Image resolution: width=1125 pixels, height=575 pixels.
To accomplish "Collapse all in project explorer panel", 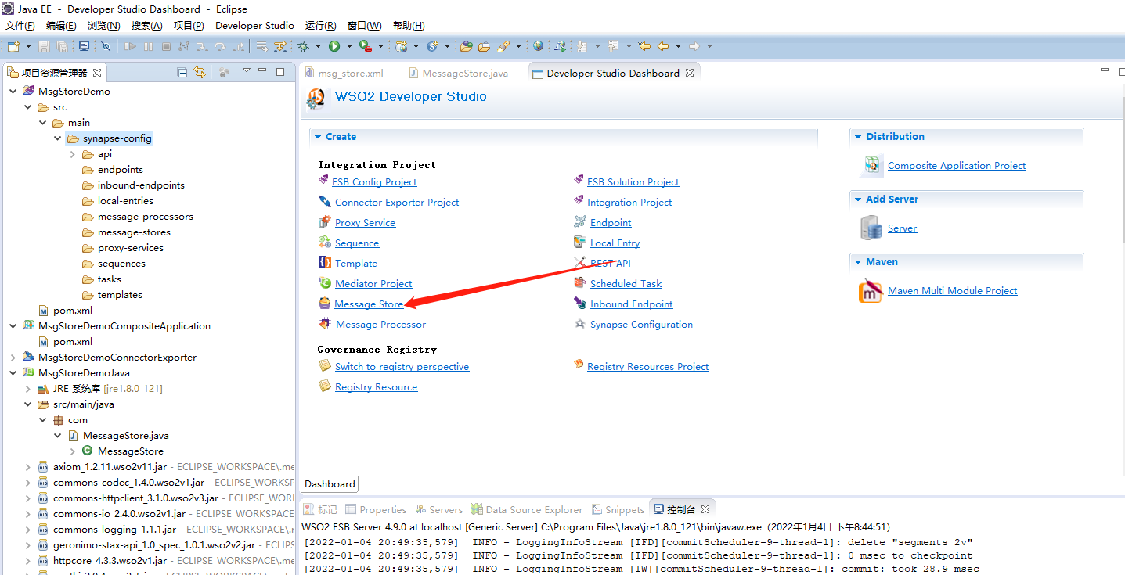I will [182, 72].
